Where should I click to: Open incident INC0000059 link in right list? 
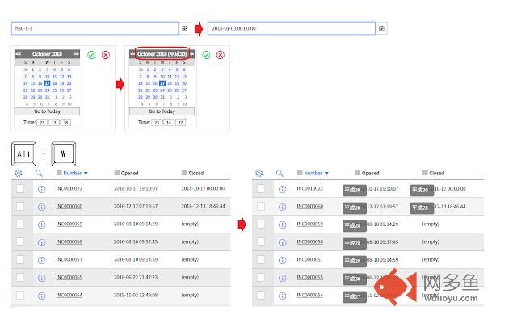point(309,224)
